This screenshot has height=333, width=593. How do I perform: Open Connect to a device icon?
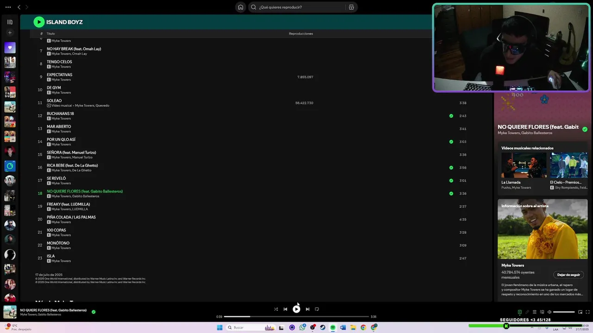[542, 312]
